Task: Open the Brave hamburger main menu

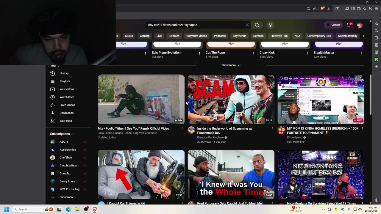Action: click(377, 9)
